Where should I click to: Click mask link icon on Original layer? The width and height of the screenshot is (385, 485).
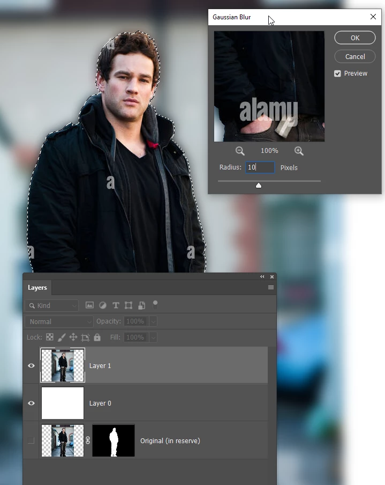(x=88, y=440)
